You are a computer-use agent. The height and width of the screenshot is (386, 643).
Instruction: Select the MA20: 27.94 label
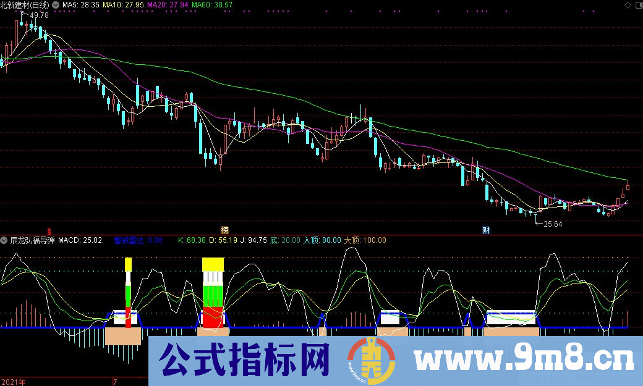coord(168,5)
